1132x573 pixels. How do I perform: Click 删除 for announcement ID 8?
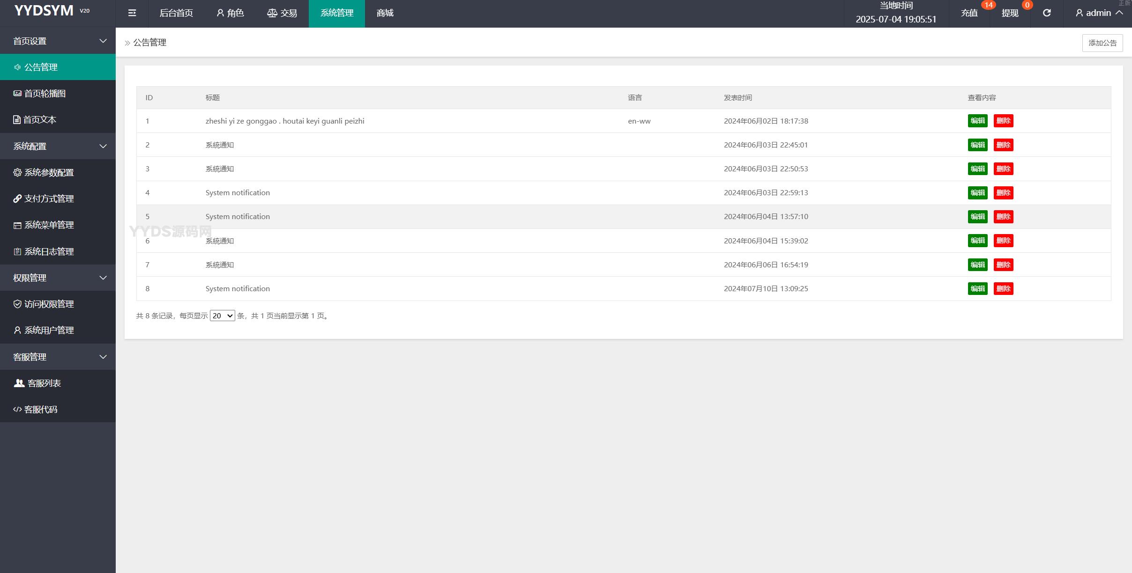(x=1003, y=289)
